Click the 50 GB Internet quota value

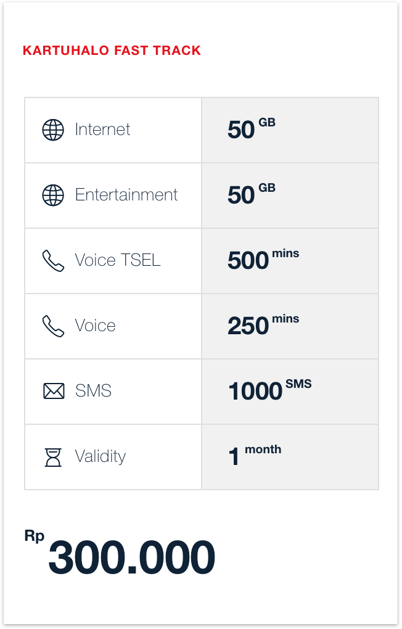click(251, 129)
